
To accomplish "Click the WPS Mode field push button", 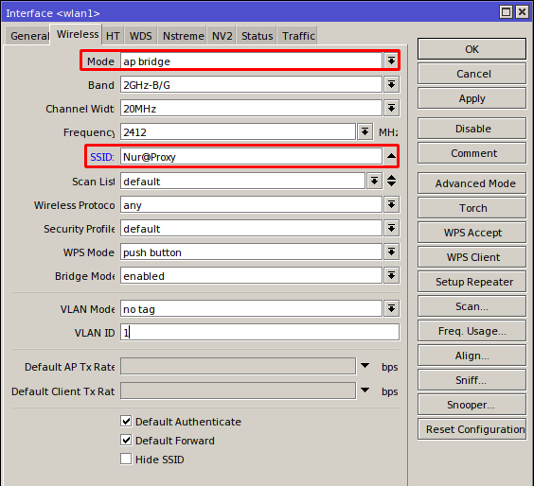I will pyautogui.click(x=251, y=252).
